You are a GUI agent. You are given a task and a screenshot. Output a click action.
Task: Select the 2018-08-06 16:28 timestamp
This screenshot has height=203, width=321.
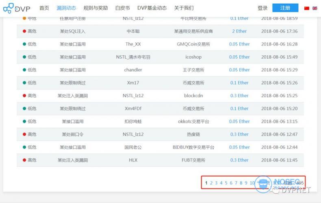[x=279, y=44]
